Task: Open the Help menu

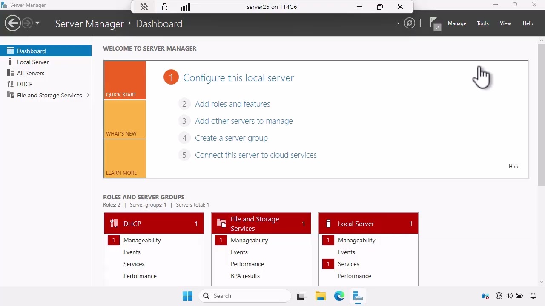Action: pos(528,23)
